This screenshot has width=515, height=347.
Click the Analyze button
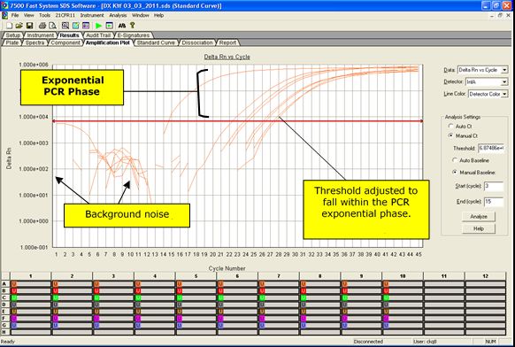[479, 217]
